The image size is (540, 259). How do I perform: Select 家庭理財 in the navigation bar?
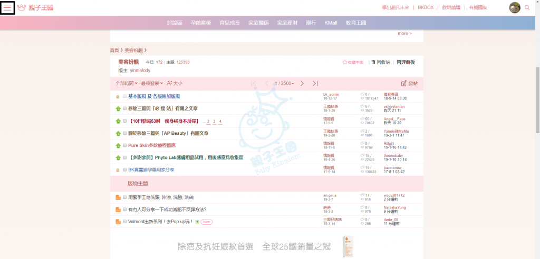click(x=287, y=23)
